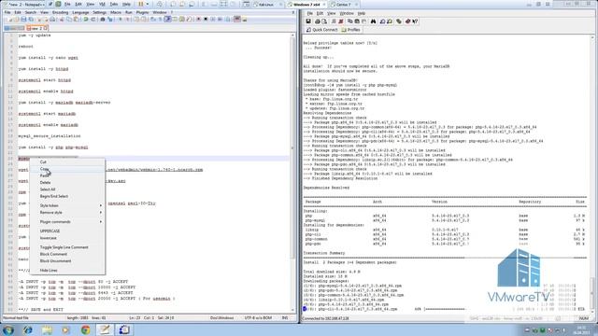Click the Stop recording macro icon
This screenshot has height=336, width=598.
pos(206,20)
